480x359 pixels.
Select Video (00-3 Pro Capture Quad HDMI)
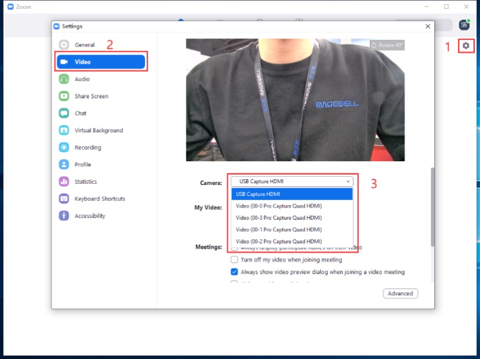tap(292, 218)
